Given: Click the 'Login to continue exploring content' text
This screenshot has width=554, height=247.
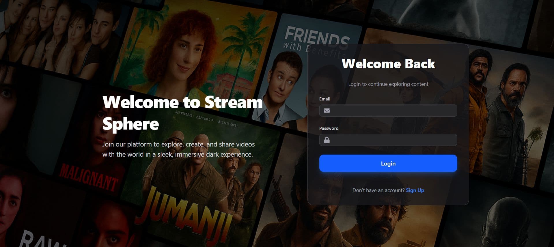Looking at the screenshot, I should tap(388, 84).
